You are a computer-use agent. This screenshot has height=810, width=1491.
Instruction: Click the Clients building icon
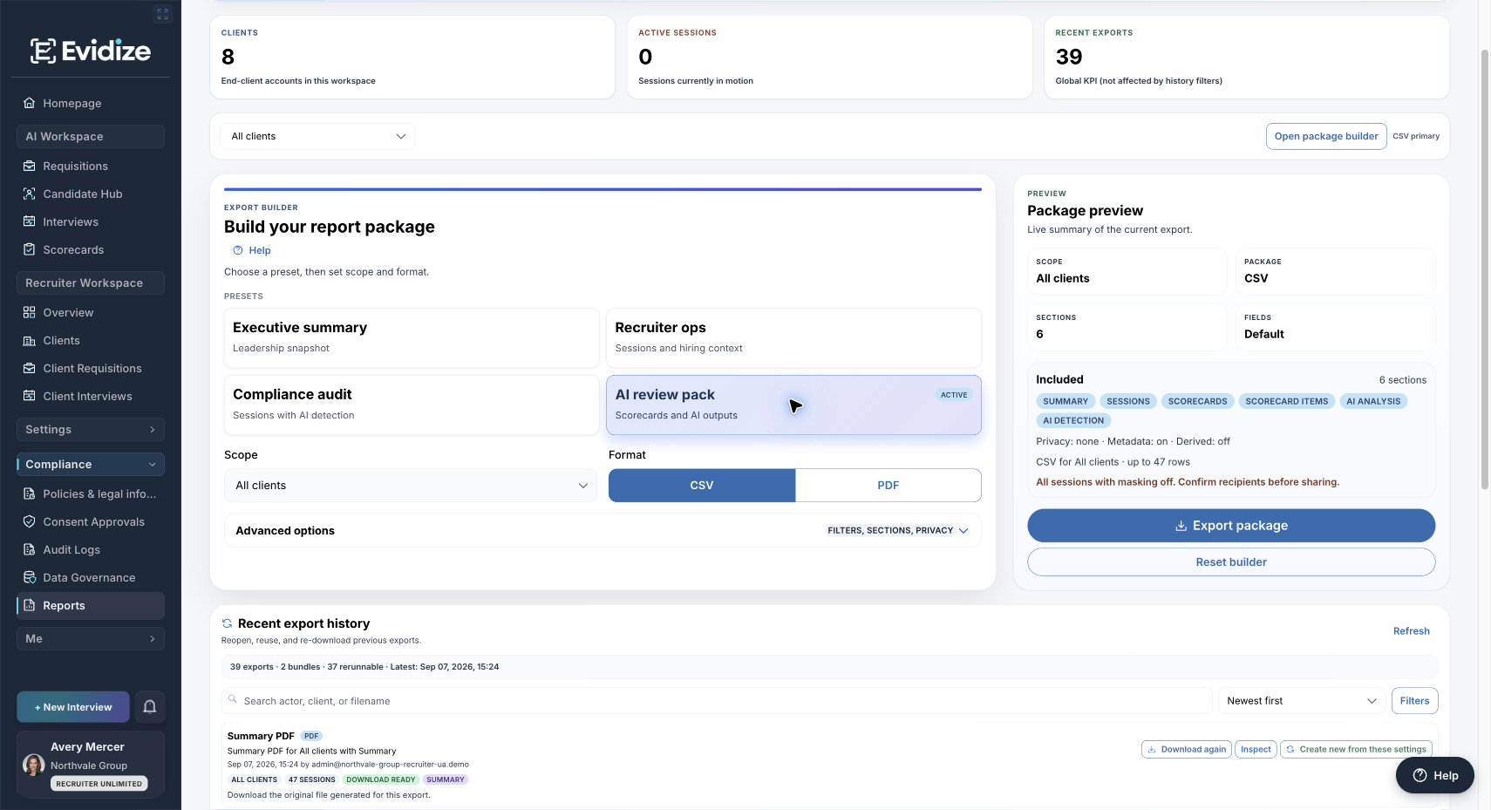(30, 340)
